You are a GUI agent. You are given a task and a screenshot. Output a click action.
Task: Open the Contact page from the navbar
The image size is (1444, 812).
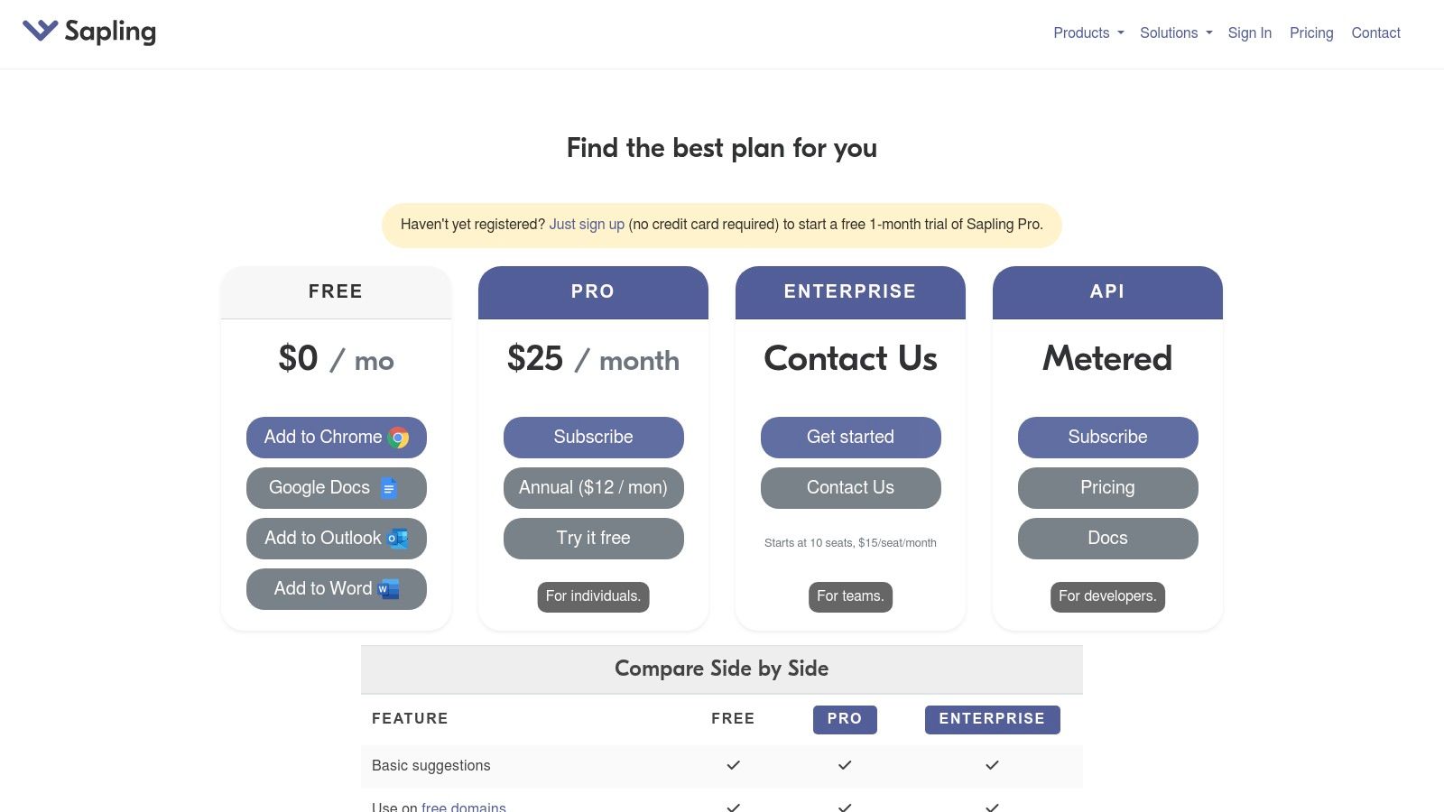(1375, 32)
